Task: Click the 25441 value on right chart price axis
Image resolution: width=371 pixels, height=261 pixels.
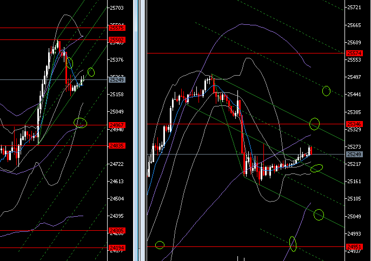Action: [354, 95]
